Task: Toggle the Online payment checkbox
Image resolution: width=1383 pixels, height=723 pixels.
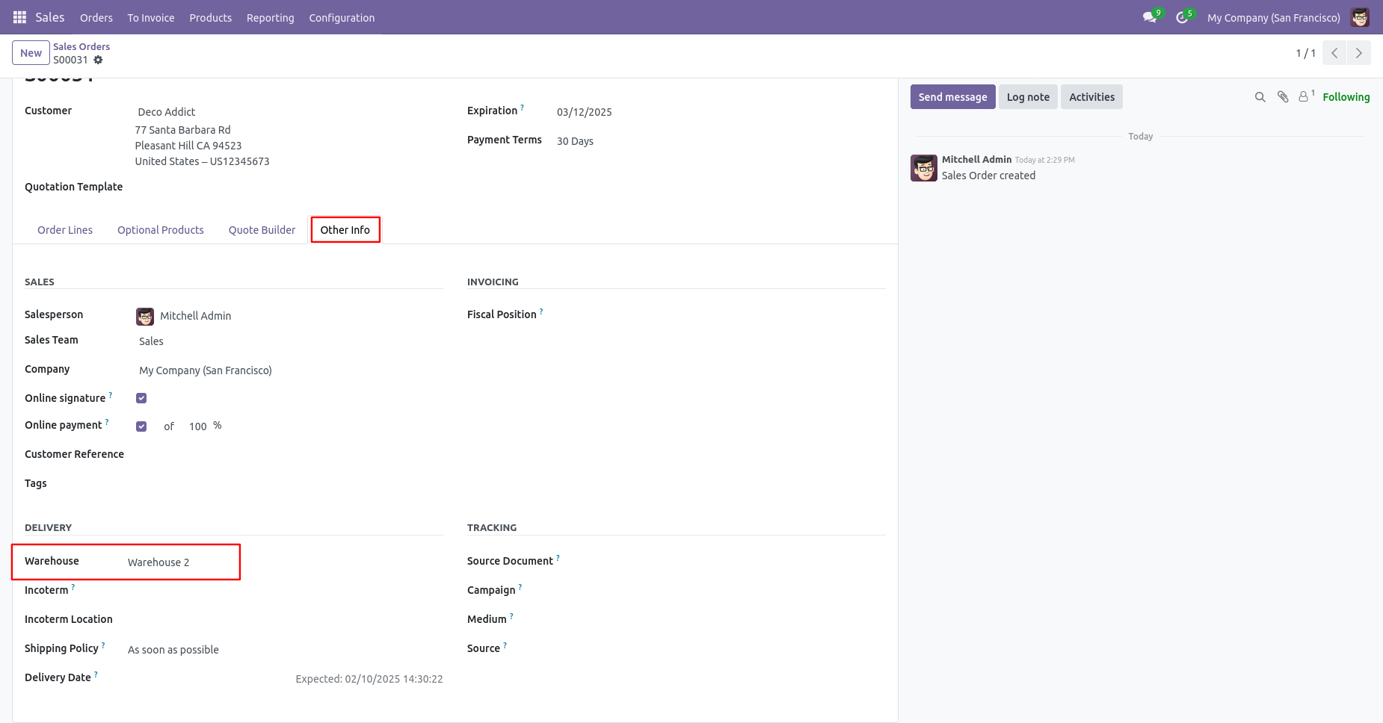Action: pyautogui.click(x=141, y=426)
